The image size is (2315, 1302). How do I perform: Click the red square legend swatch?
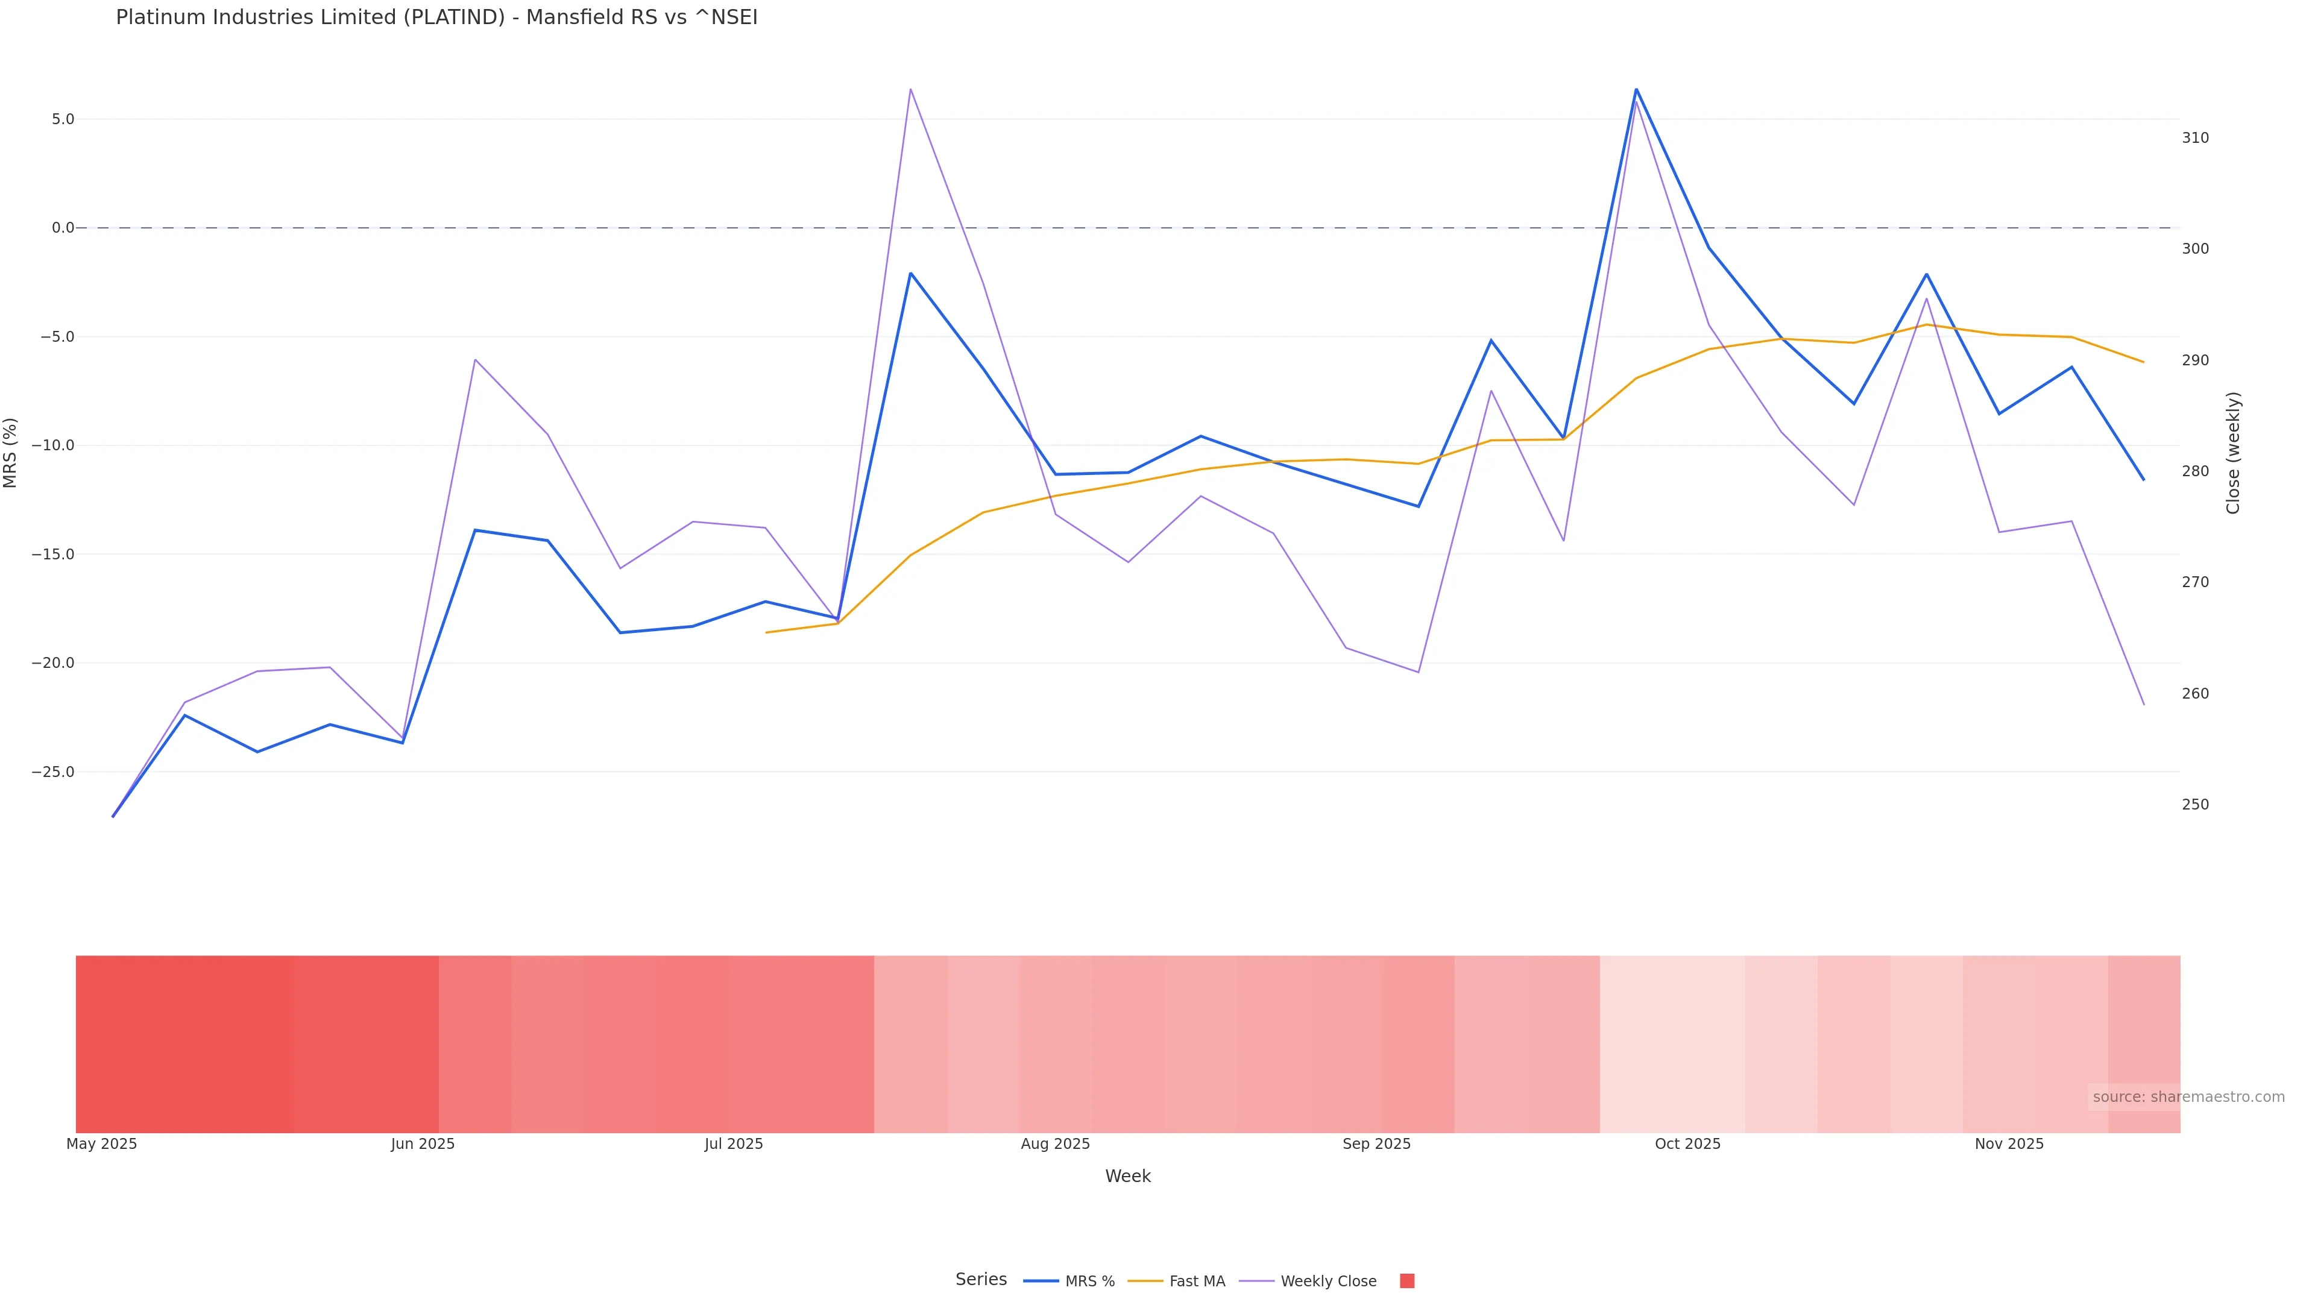(1407, 1282)
